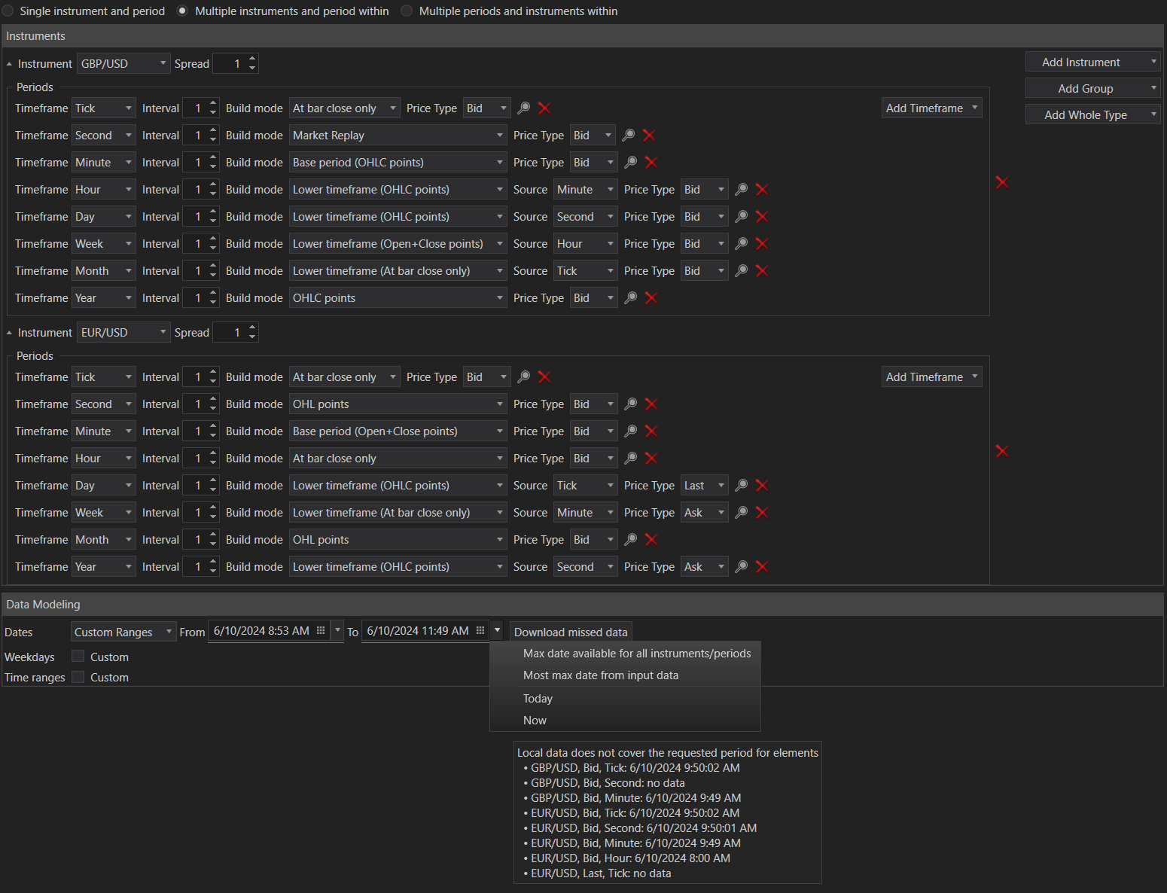Screen dimensions: 1167x893
Task: Remove the entire GBP/USD instrument block
Action: tap(1001, 182)
